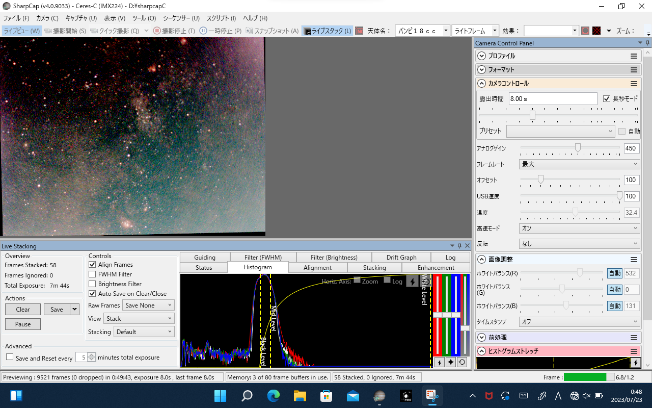Image resolution: width=652 pixels, height=408 pixels.
Task: Click the color balance star icon below RGB sliders
Action: click(451, 362)
